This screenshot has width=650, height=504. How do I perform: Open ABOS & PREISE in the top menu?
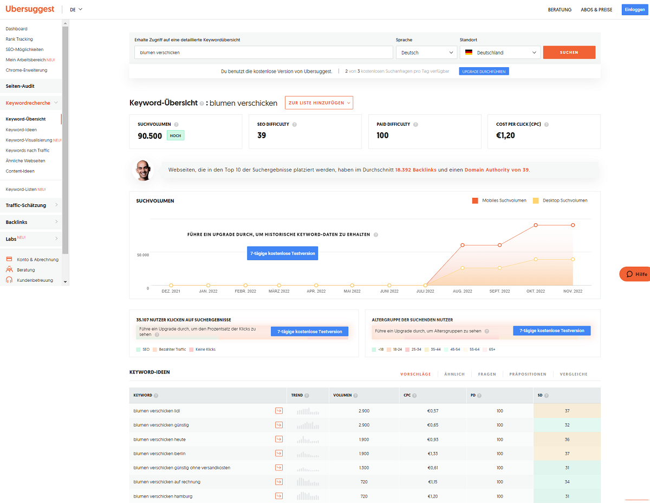tap(596, 9)
